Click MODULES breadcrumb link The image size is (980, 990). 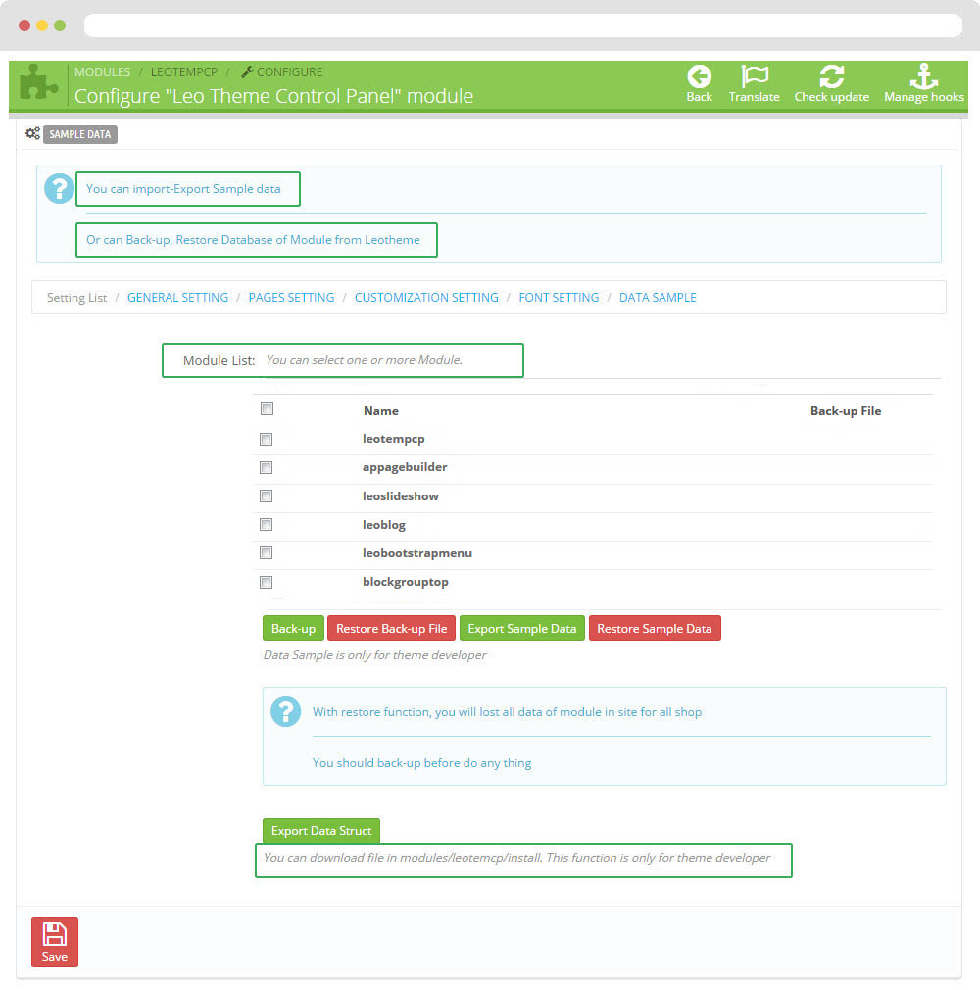[102, 72]
